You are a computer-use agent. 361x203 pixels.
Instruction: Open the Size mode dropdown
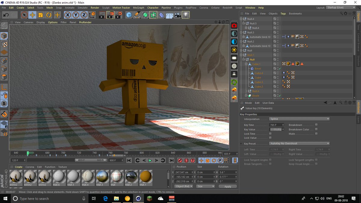pos(206,186)
